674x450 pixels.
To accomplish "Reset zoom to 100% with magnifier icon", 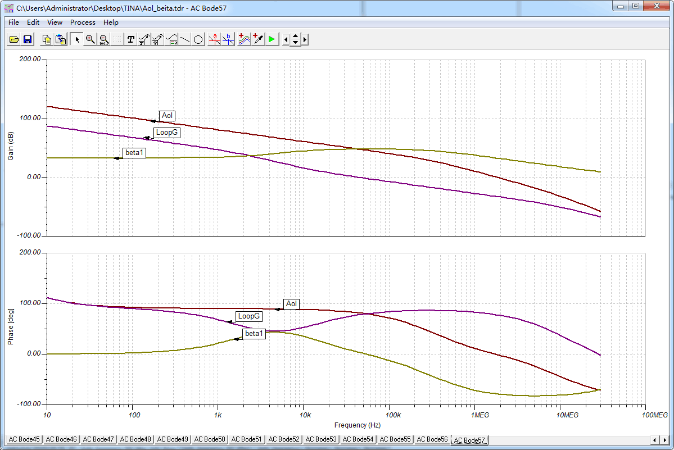I will (103, 39).
